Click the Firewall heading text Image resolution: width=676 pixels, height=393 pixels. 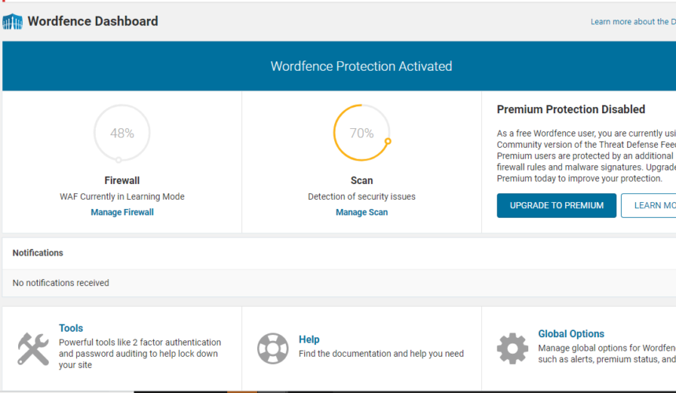(122, 181)
